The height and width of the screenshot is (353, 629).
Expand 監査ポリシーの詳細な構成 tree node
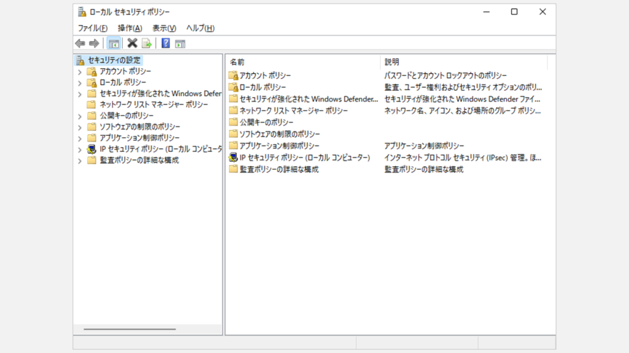(x=79, y=161)
